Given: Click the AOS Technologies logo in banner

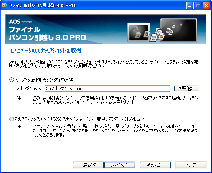Looking at the screenshot, I should coord(20,22).
